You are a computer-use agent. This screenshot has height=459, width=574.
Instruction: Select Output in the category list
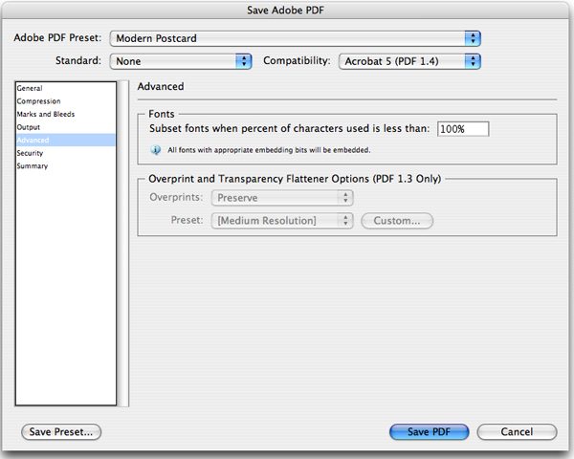[65, 127]
